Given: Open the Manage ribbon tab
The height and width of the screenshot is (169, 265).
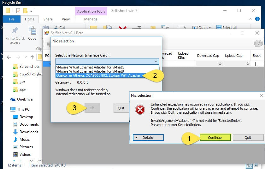Looking at the screenshot, I should tap(91, 19).
